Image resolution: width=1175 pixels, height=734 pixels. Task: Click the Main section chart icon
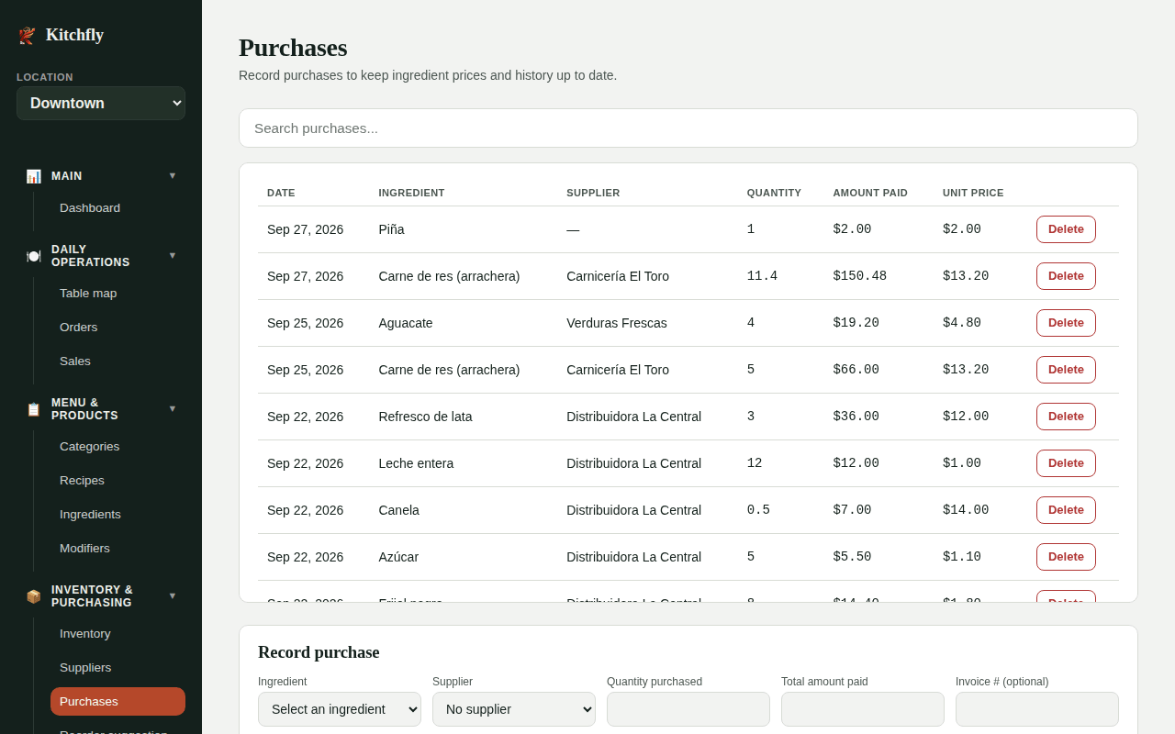point(33,176)
